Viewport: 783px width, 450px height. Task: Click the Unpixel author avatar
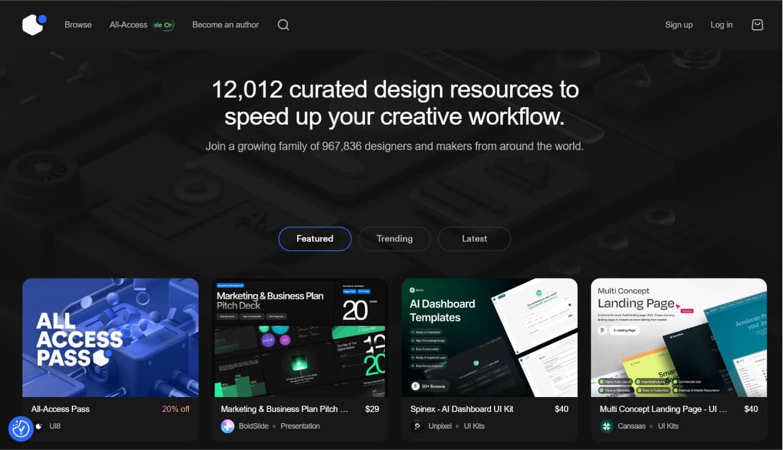click(417, 426)
